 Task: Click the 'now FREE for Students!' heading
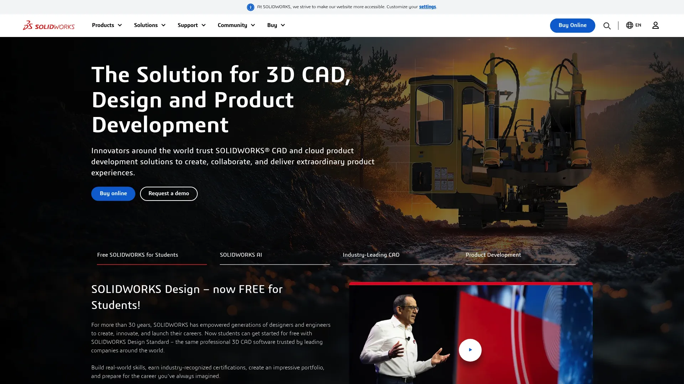click(187, 297)
